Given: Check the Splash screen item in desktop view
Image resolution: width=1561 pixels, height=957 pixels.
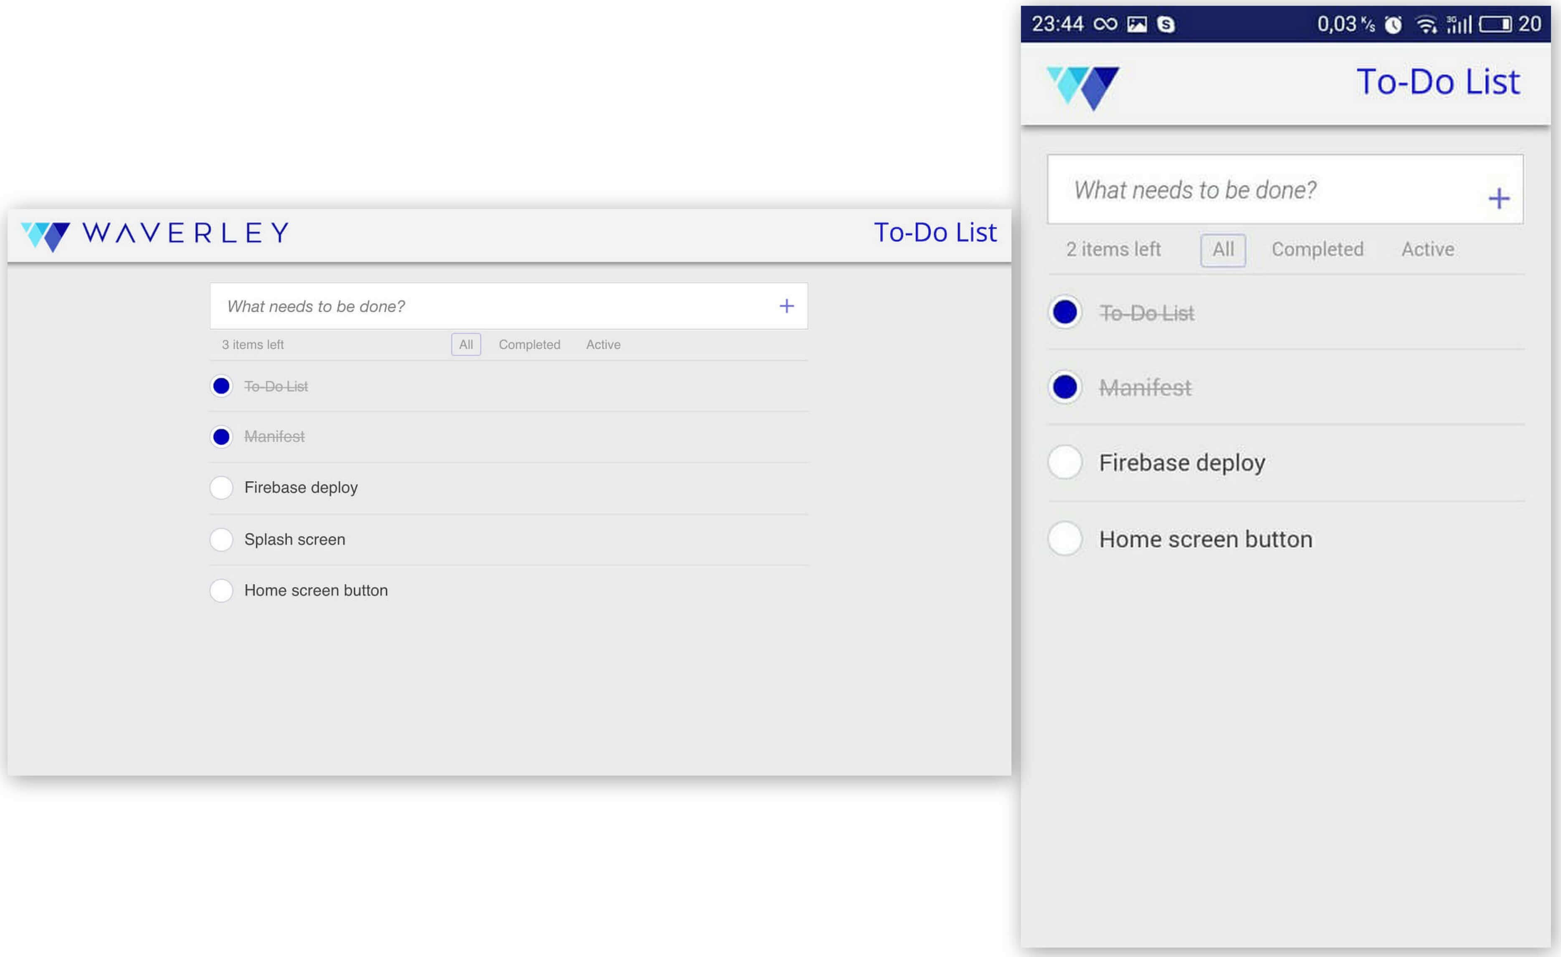Looking at the screenshot, I should click(x=221, y=539).
